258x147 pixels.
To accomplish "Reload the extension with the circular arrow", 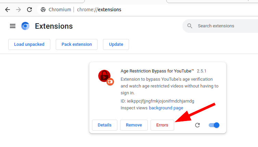I will click(x=197, y=125).
